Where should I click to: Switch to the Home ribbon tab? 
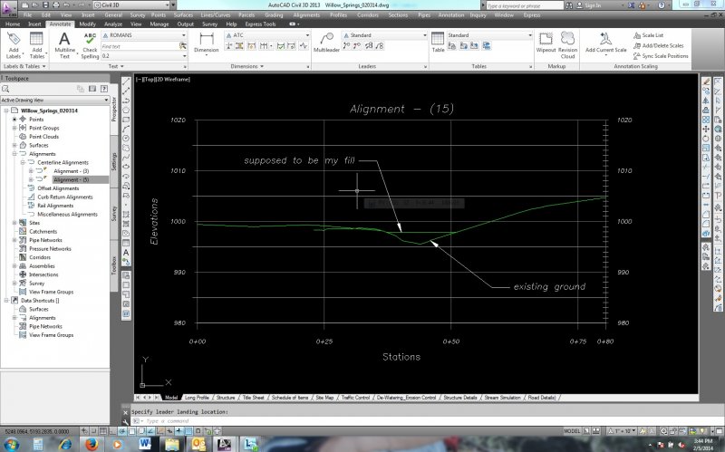13,24
